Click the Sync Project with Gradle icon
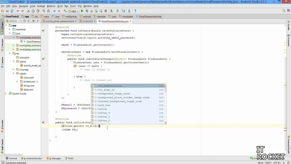The width and height of the screenshot is (291, 164). (117, 11)
